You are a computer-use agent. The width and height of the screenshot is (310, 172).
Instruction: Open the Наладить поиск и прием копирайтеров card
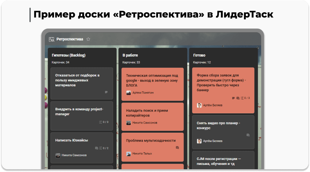coord(147,113)
